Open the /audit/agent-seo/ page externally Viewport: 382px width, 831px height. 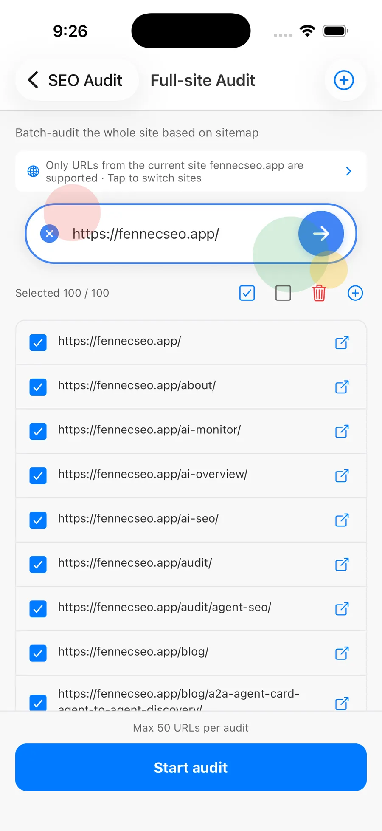click(342, 609)
